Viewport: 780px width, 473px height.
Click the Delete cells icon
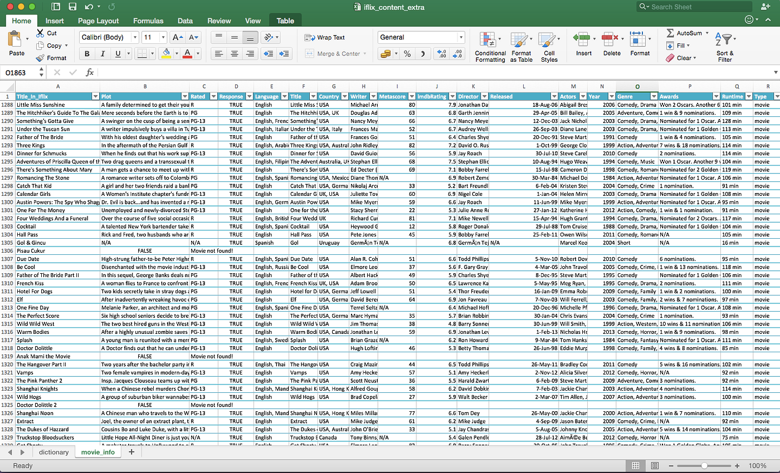pos(611,42)
